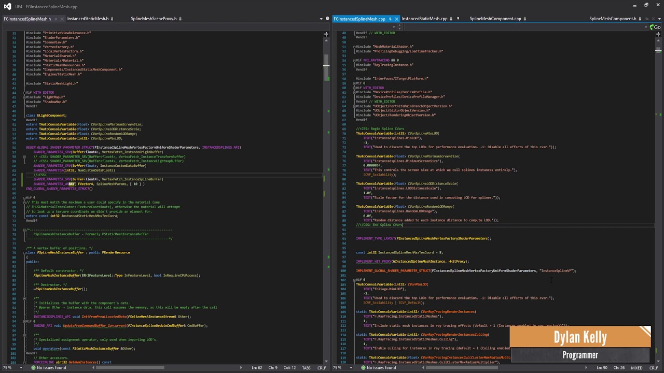The image size is (664, 373).
Task: Click the 'Ch: 9' status entry
Action: 273,368
